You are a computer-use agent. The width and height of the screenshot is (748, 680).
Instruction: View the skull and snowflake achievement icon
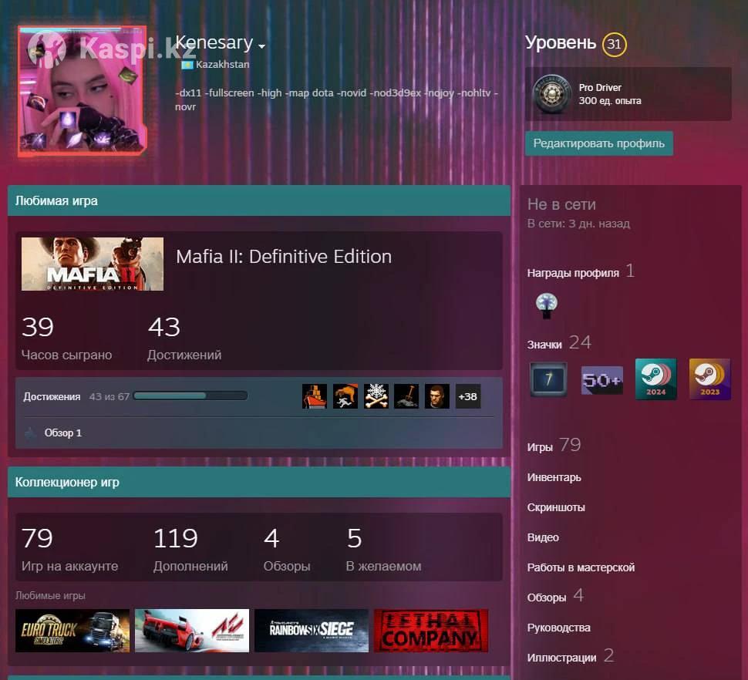point(376,396)
